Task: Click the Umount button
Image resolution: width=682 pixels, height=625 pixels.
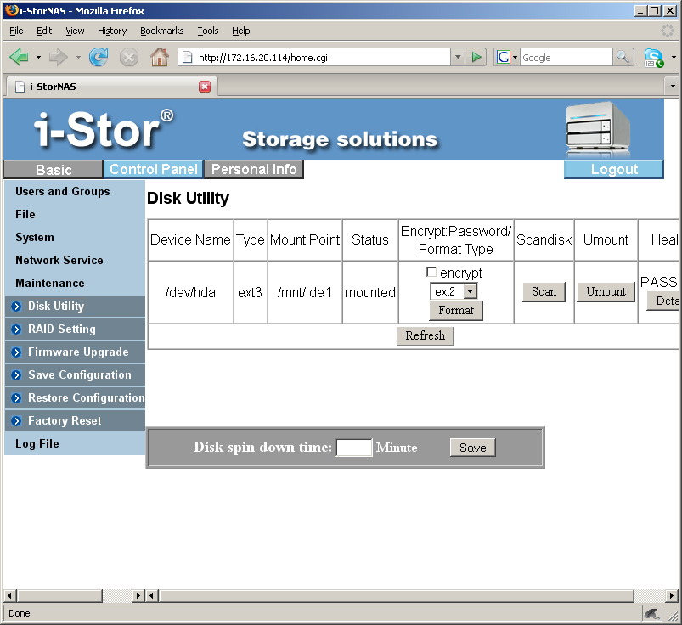Action: [606, 292]
